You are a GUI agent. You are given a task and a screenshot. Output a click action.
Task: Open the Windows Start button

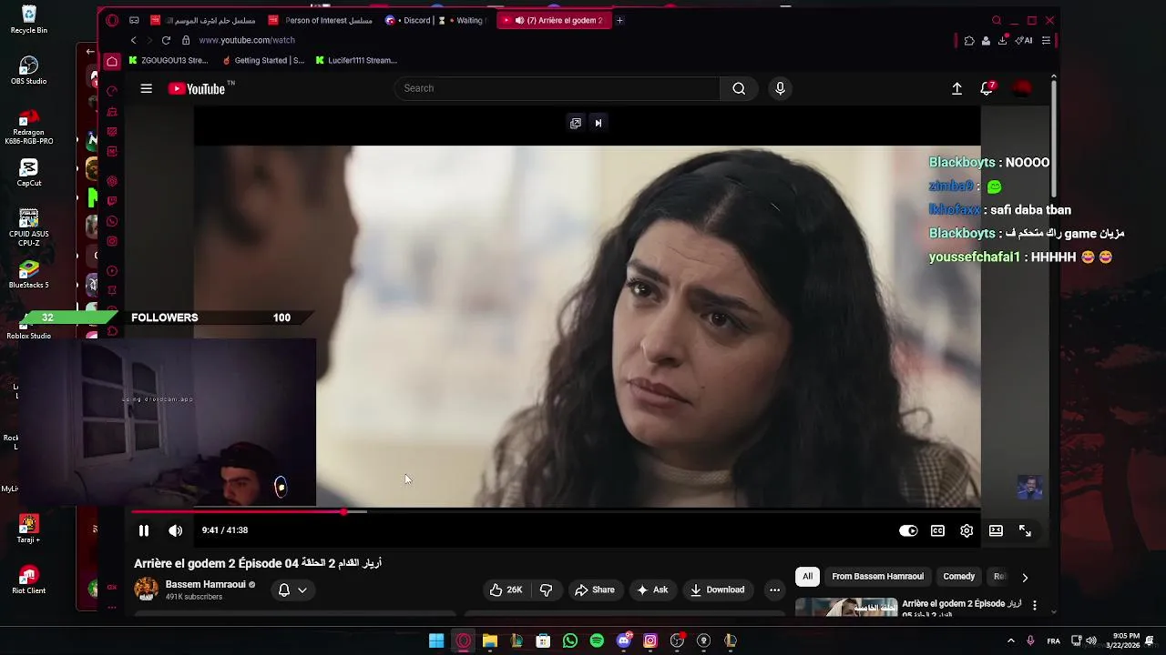[436, 640]
